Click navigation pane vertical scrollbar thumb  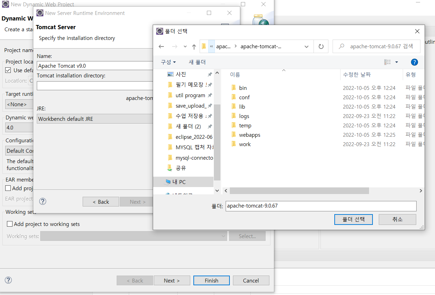[x=217, y=142]
